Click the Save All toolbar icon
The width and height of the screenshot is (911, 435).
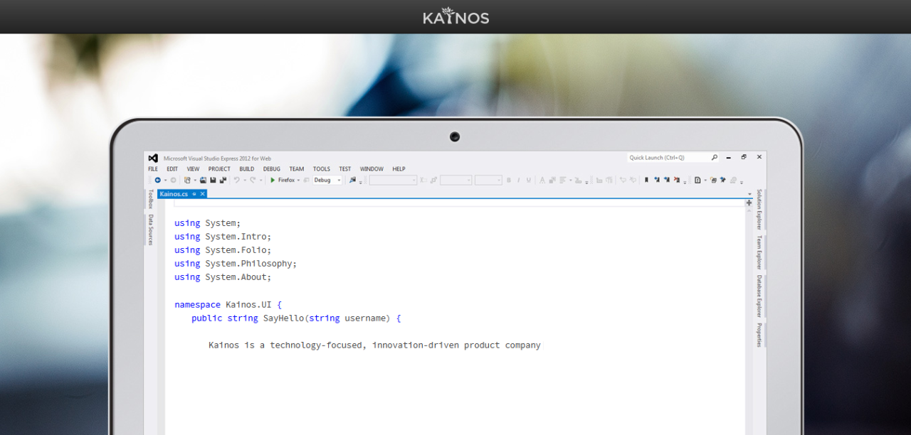223,181
